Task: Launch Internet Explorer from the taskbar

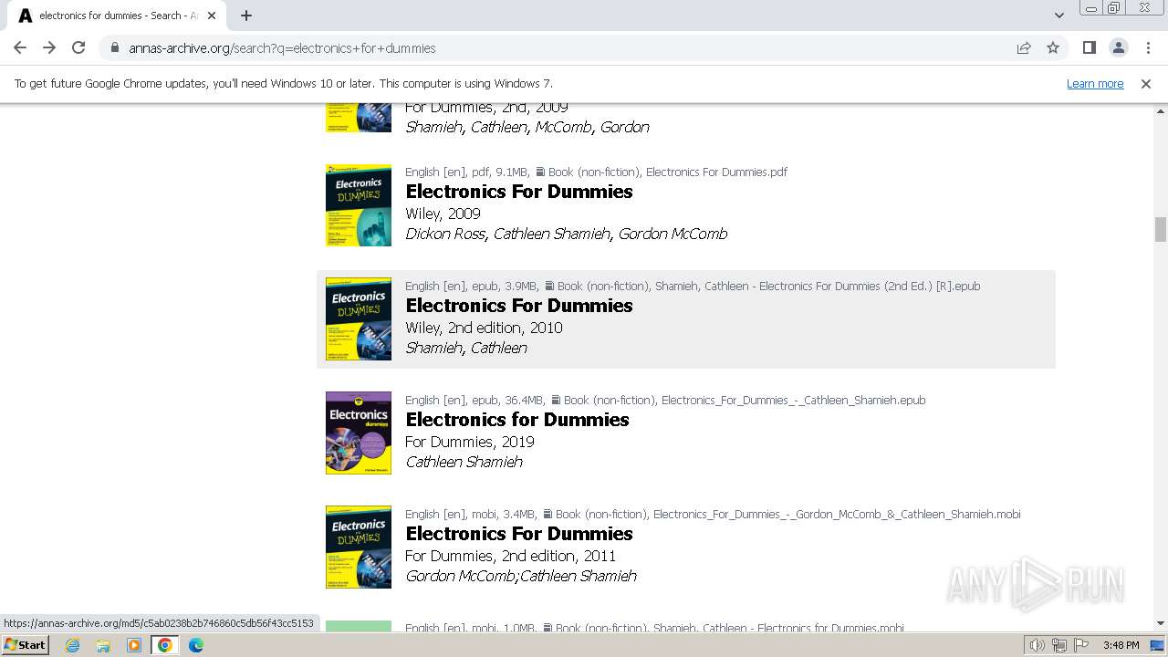Action: pos(72,645)
